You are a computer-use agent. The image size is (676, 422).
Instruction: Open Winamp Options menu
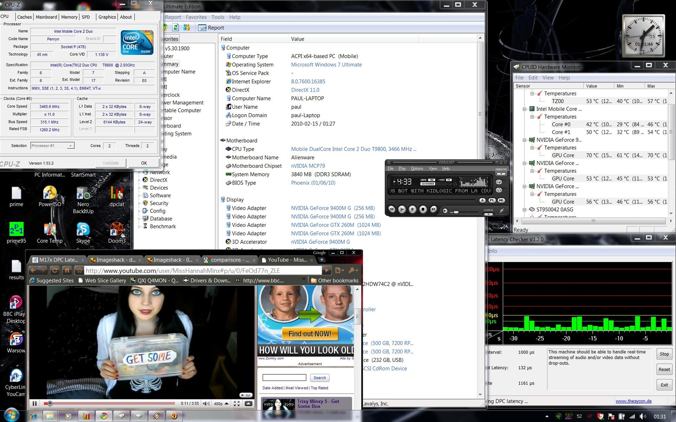(417, 169)
